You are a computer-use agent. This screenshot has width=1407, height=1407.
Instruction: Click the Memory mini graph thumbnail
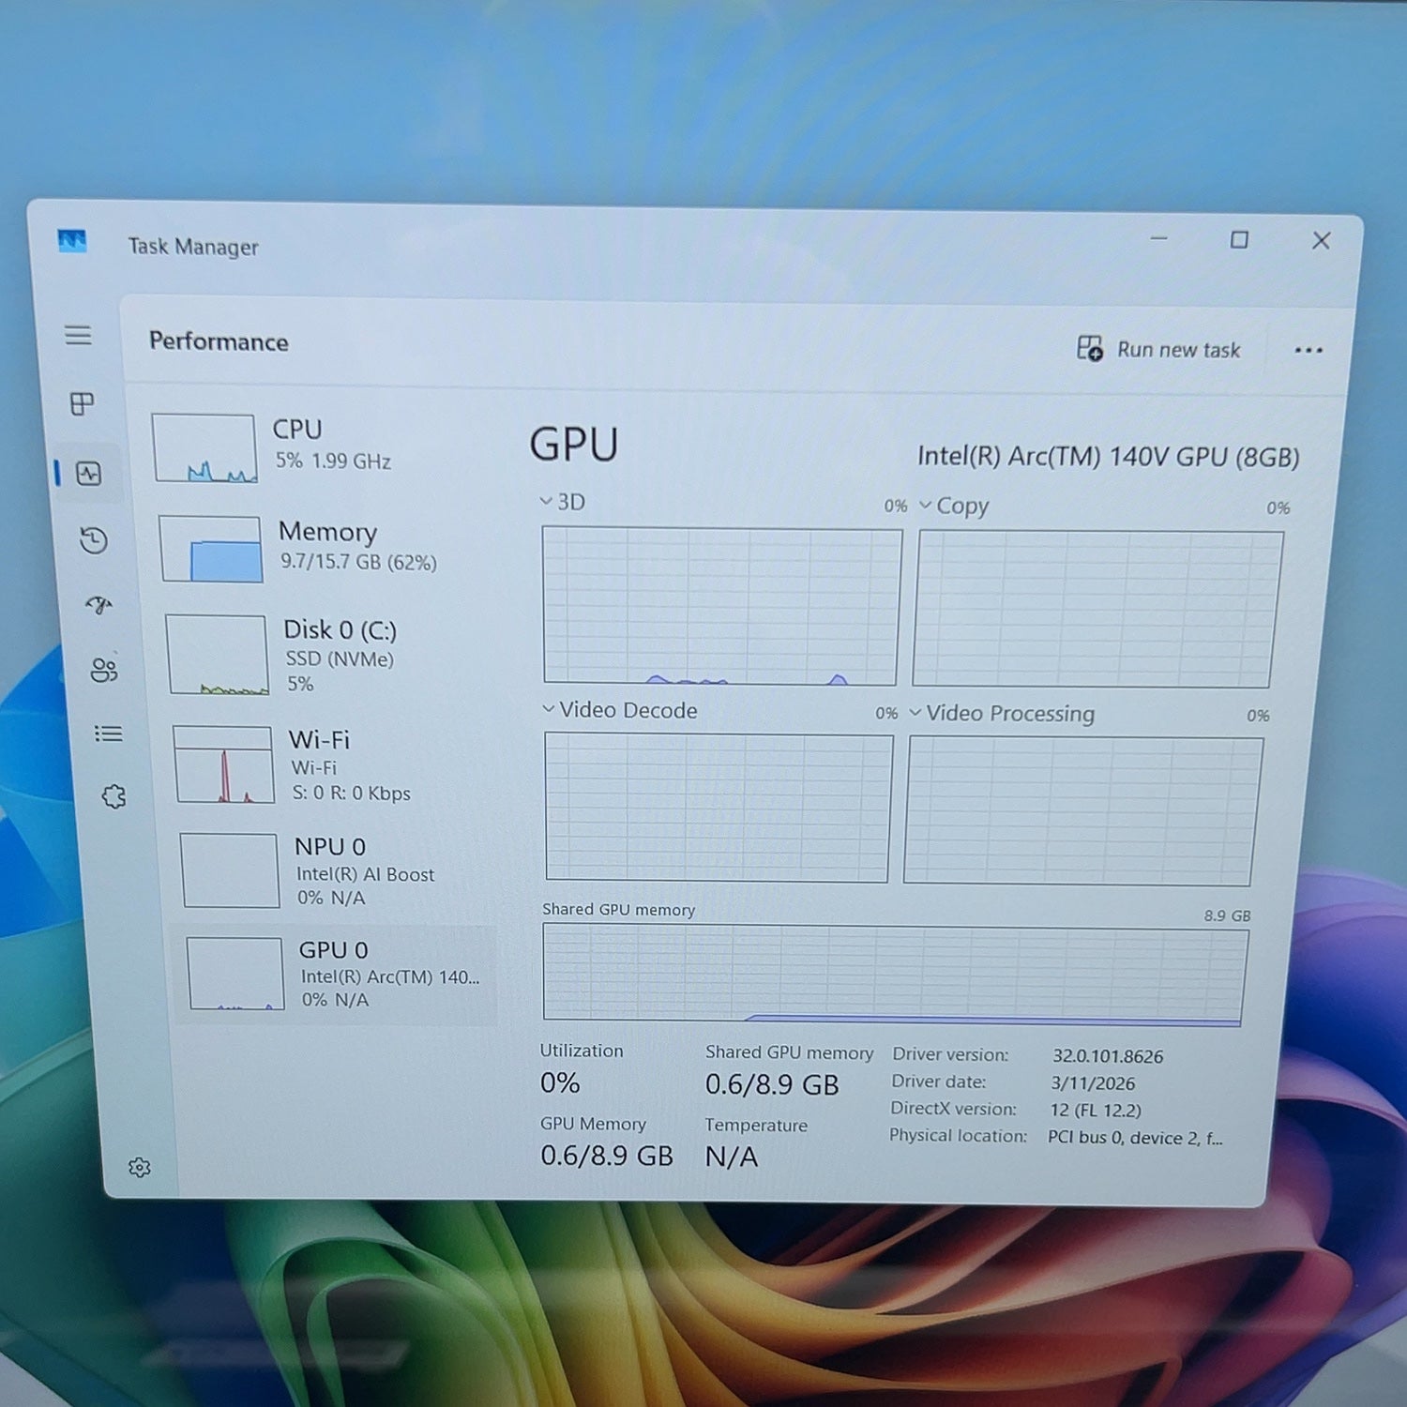coord(211,549)
